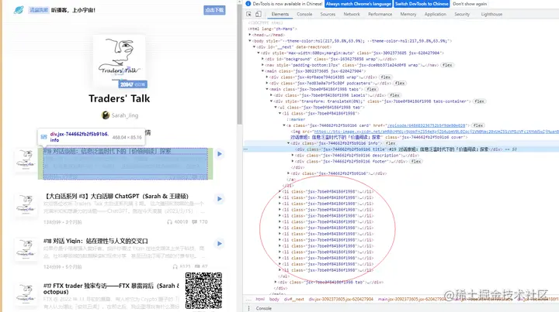Screen dimensions: 559x312
Task: Click the flex badge on the tabs-container div
Action: [479, 101]
